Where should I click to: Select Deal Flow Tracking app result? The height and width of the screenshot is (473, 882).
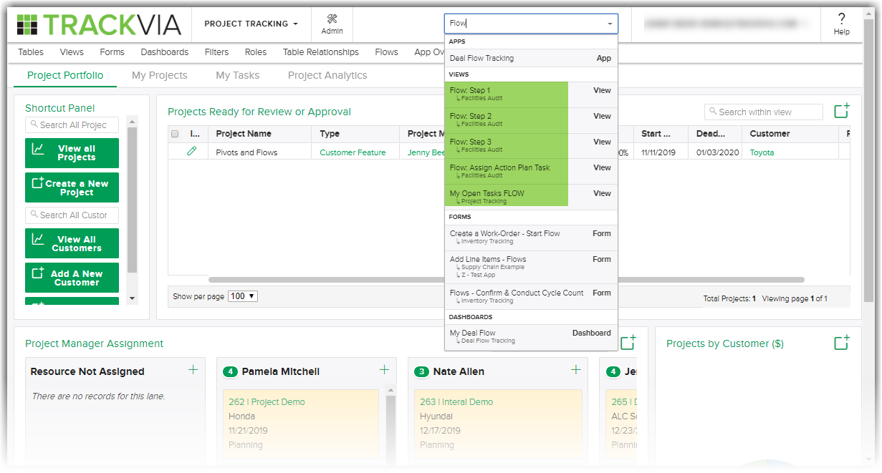(531, 59)
